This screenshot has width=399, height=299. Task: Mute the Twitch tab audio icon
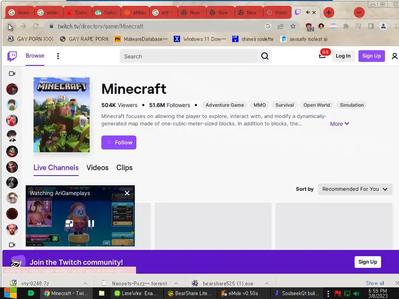point(308,12)
